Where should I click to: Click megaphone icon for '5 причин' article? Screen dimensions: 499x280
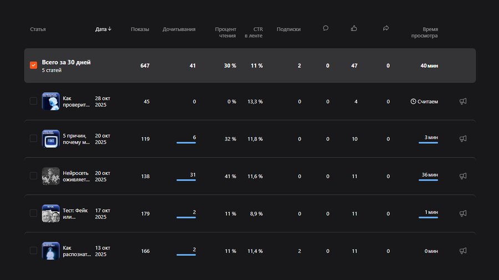[x=463, y=139]
